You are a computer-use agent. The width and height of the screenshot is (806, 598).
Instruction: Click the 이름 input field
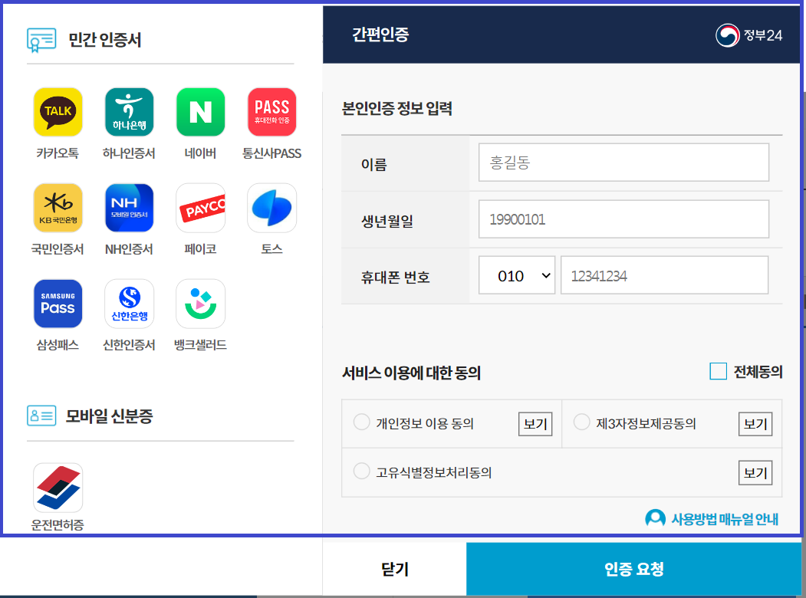(623, 163)
